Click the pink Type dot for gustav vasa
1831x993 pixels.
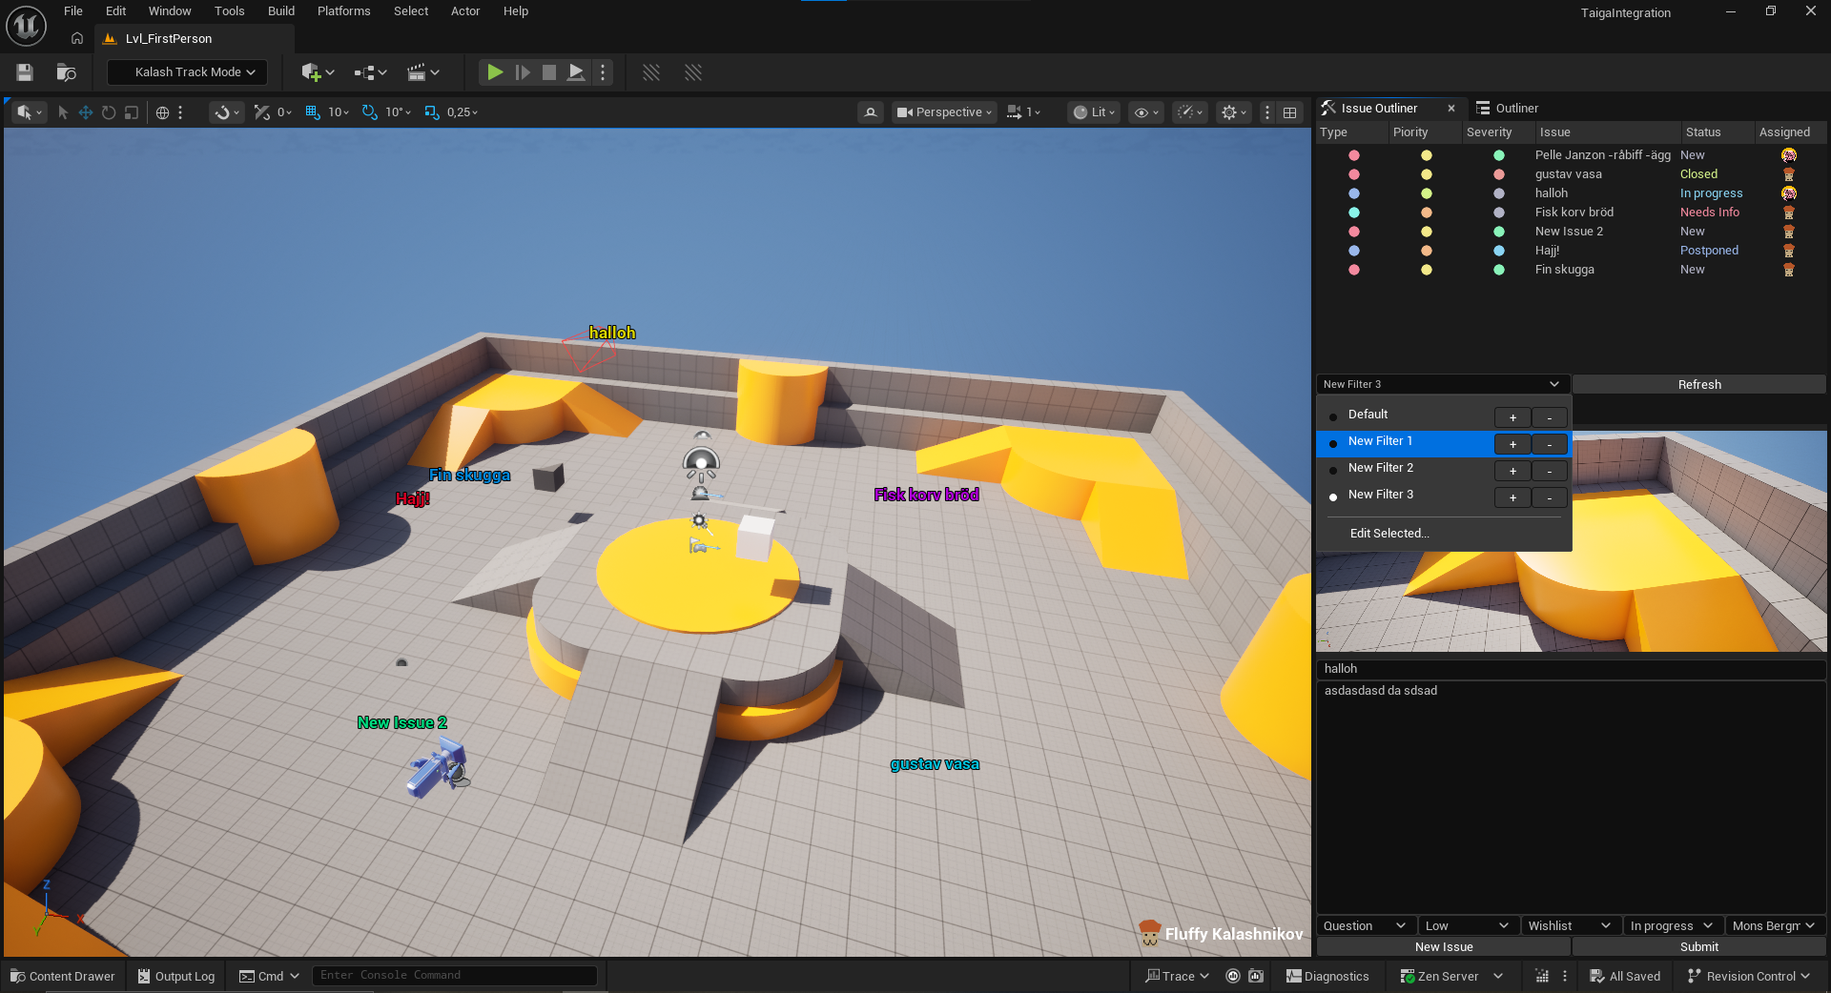pyautogui.click(x=1354, y=174)
